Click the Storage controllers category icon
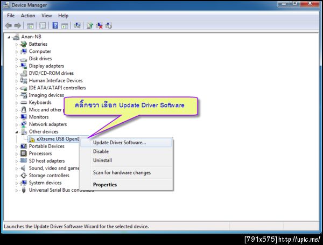This screenshot has height=245, width=323. [24, 176]
